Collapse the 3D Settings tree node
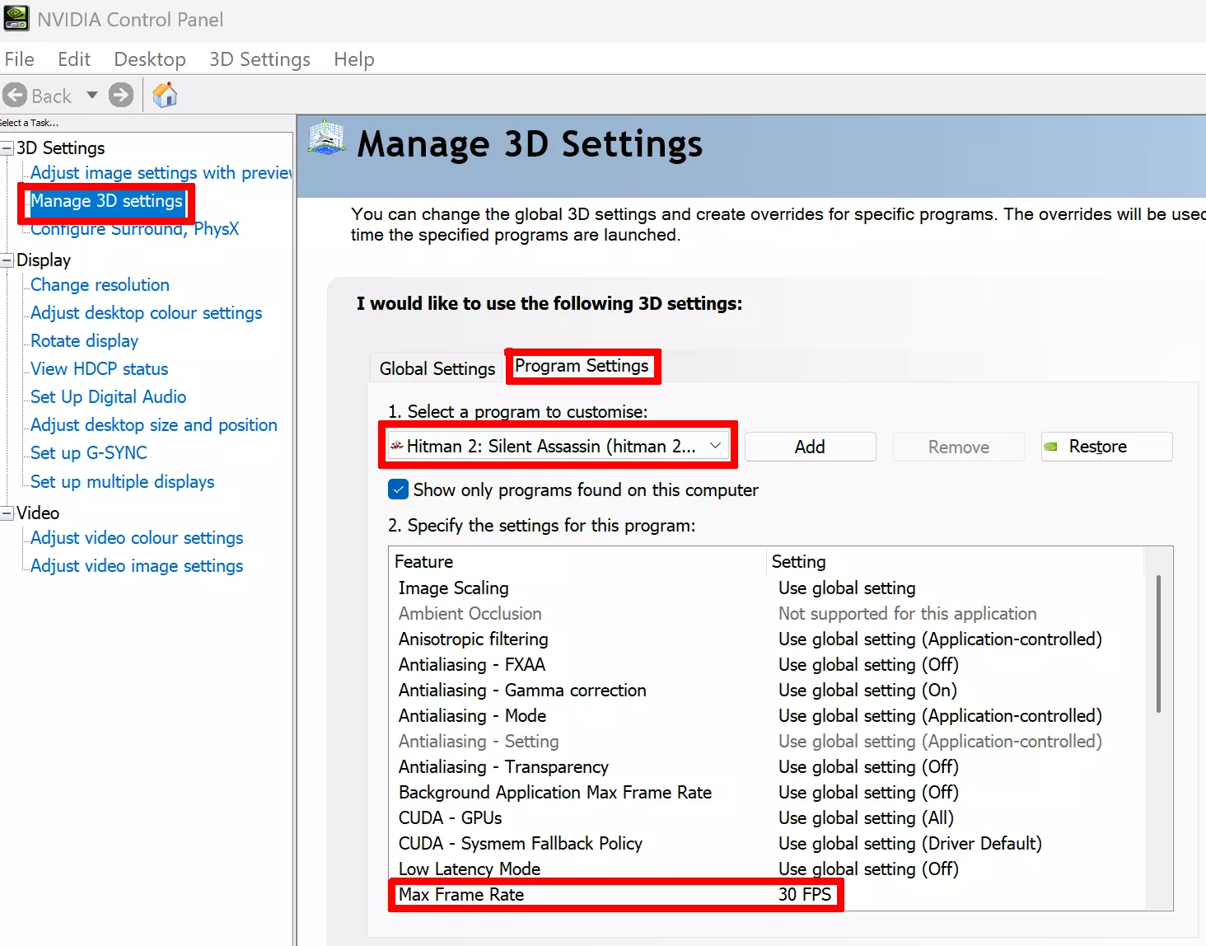Screen dimensions: 1206x946 7,148
